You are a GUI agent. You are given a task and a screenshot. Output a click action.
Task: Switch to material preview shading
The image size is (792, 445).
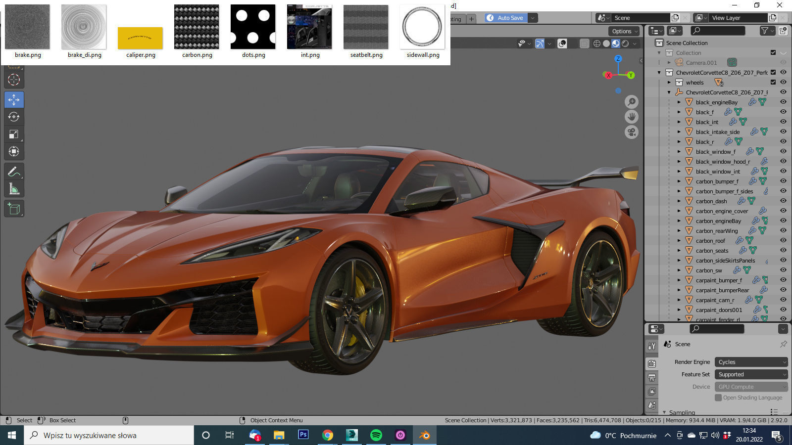pyautogui.click(x=616, y=44)
